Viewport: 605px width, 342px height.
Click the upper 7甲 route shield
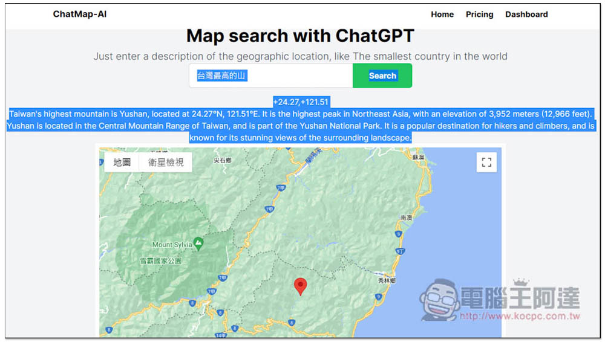click(281, 188)
